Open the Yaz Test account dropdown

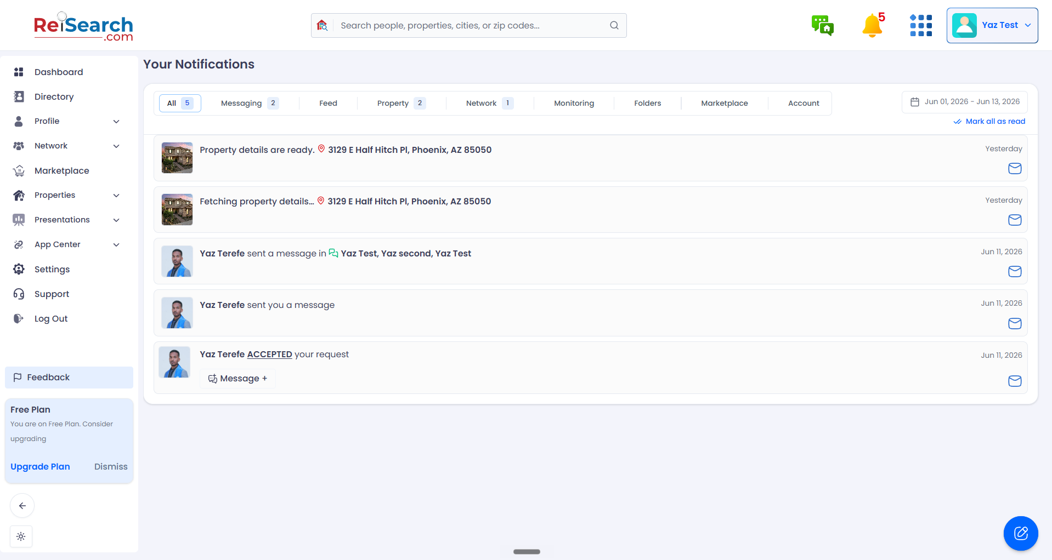tap(992, 25)
